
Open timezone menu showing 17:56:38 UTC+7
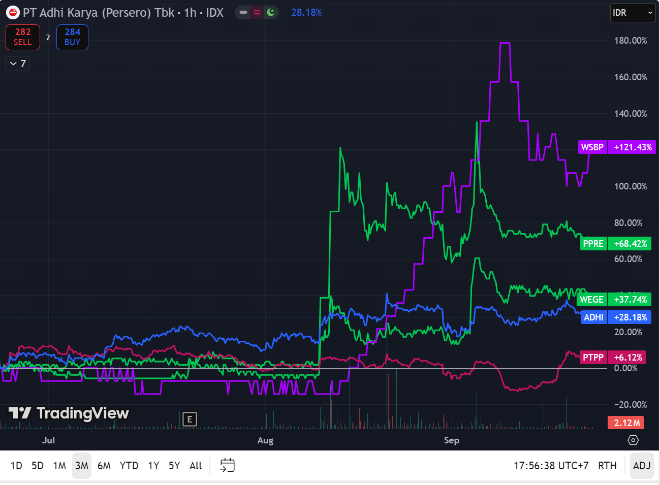pyautogui.click(x=551, y=466)
